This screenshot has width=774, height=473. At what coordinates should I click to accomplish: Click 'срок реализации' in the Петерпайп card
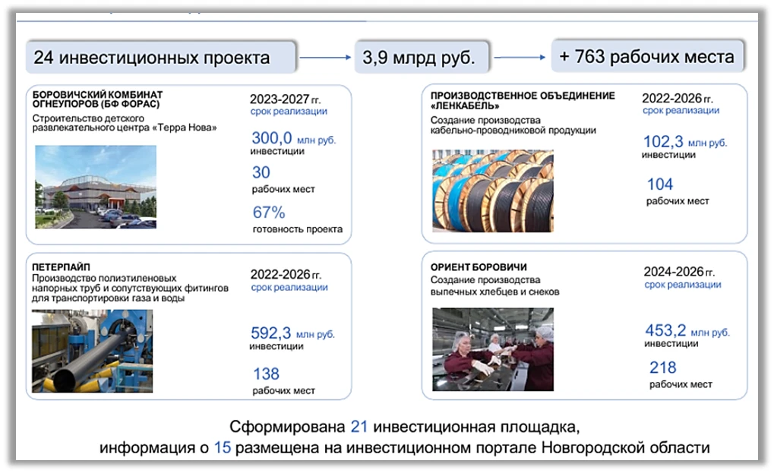289,287
